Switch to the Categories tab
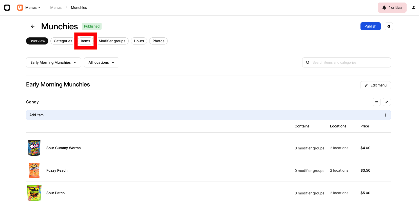 (63, 41)
